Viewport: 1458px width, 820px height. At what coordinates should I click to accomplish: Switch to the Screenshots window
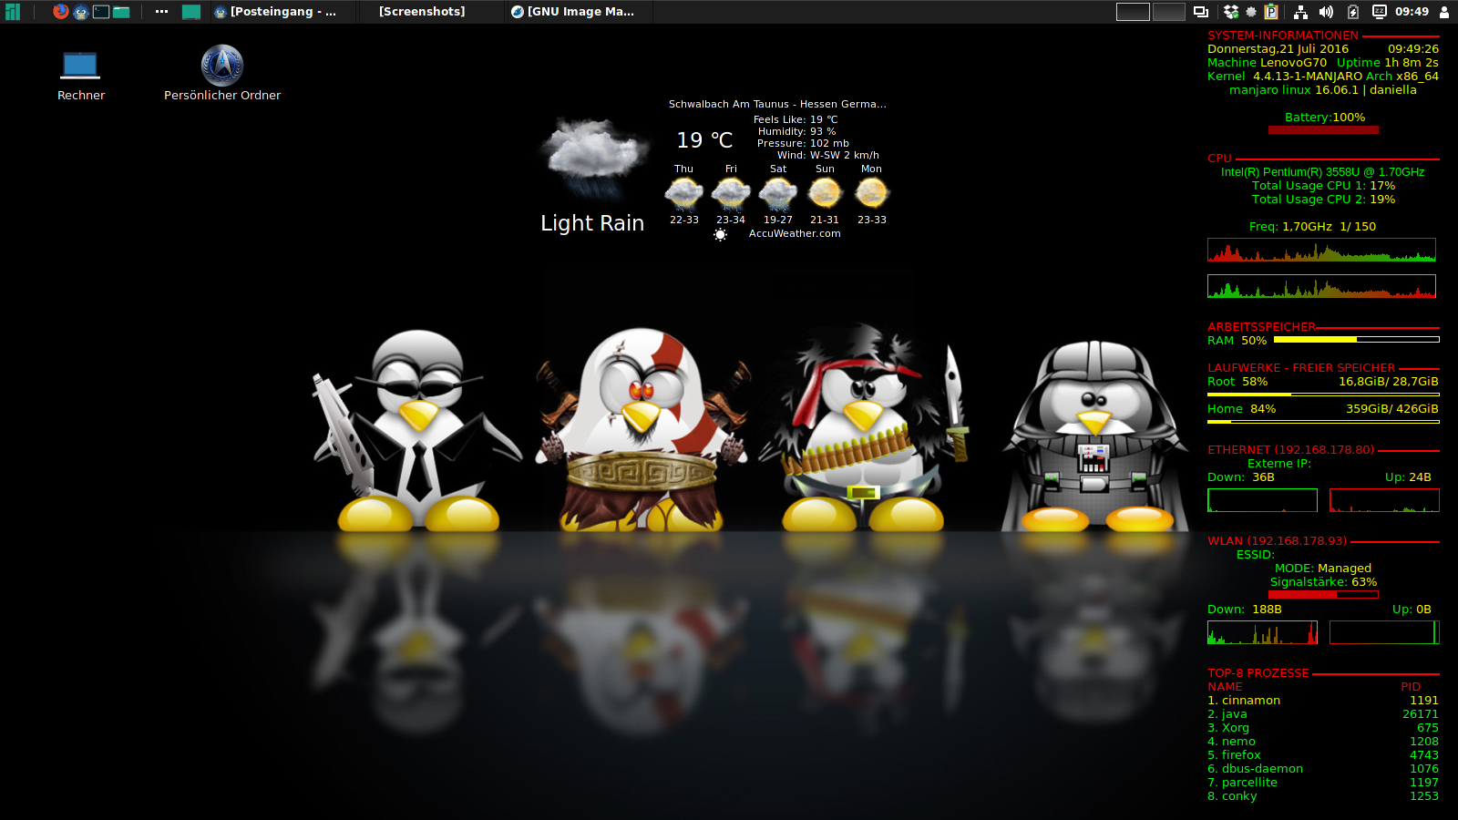click(422, 12)
